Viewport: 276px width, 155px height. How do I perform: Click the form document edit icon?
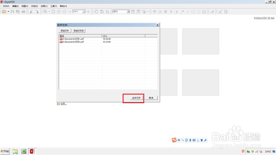[x=226, y=12]
